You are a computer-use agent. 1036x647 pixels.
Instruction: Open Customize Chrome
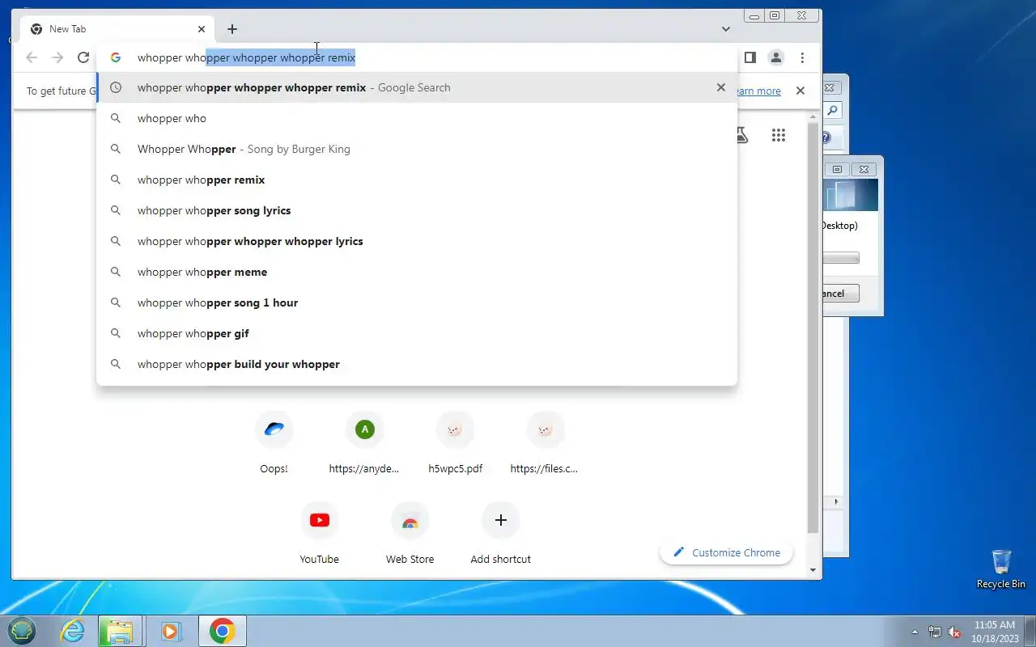(x=727, y=552)
